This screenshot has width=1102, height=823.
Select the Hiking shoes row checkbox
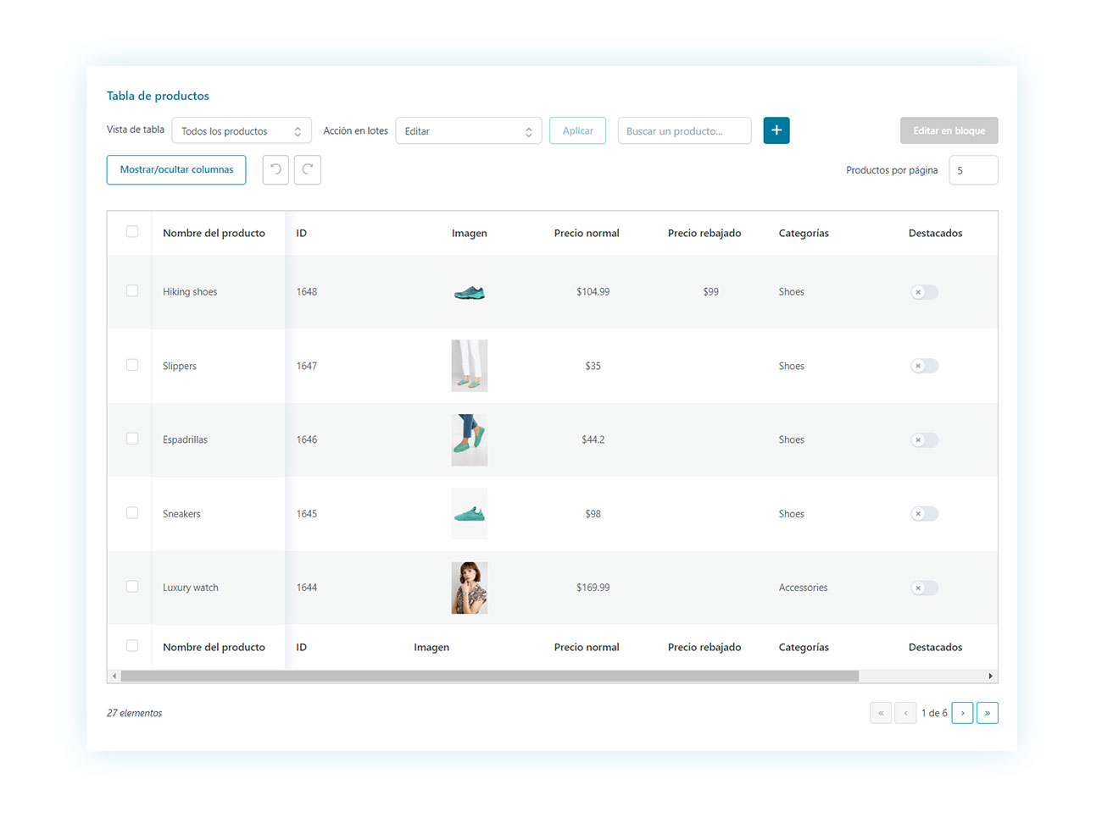[132, 291]
